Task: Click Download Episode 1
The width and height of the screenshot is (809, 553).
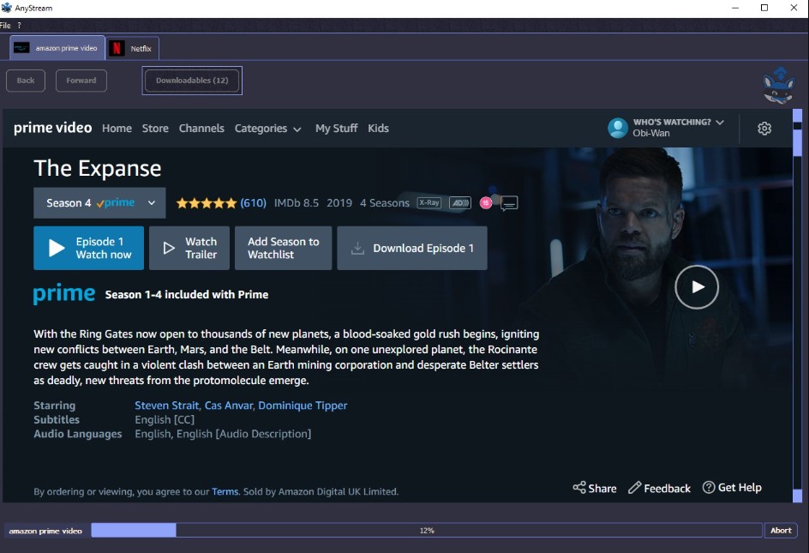Action: tap(411, 248)
